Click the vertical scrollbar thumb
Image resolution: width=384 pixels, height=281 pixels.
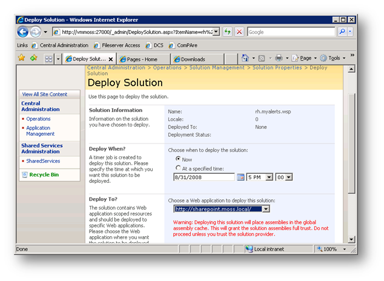click(351, 144)
